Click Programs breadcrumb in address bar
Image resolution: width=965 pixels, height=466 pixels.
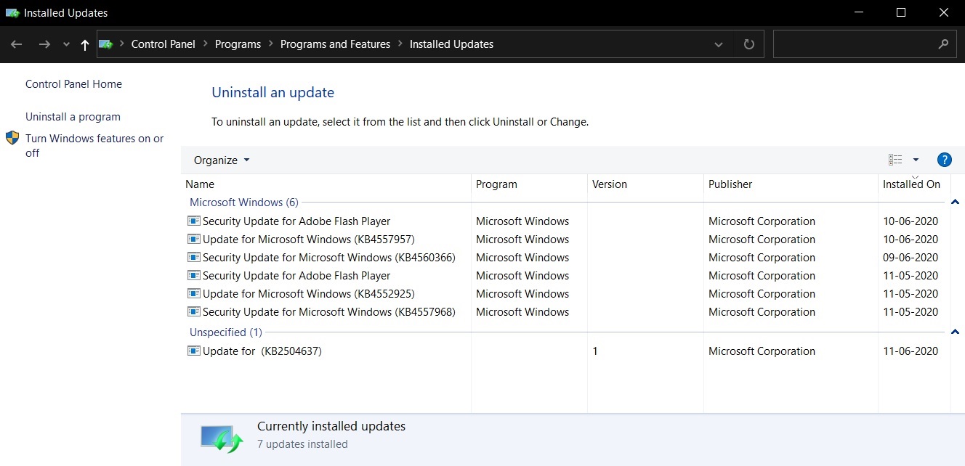pyautogui.click(x=238, y=44)
